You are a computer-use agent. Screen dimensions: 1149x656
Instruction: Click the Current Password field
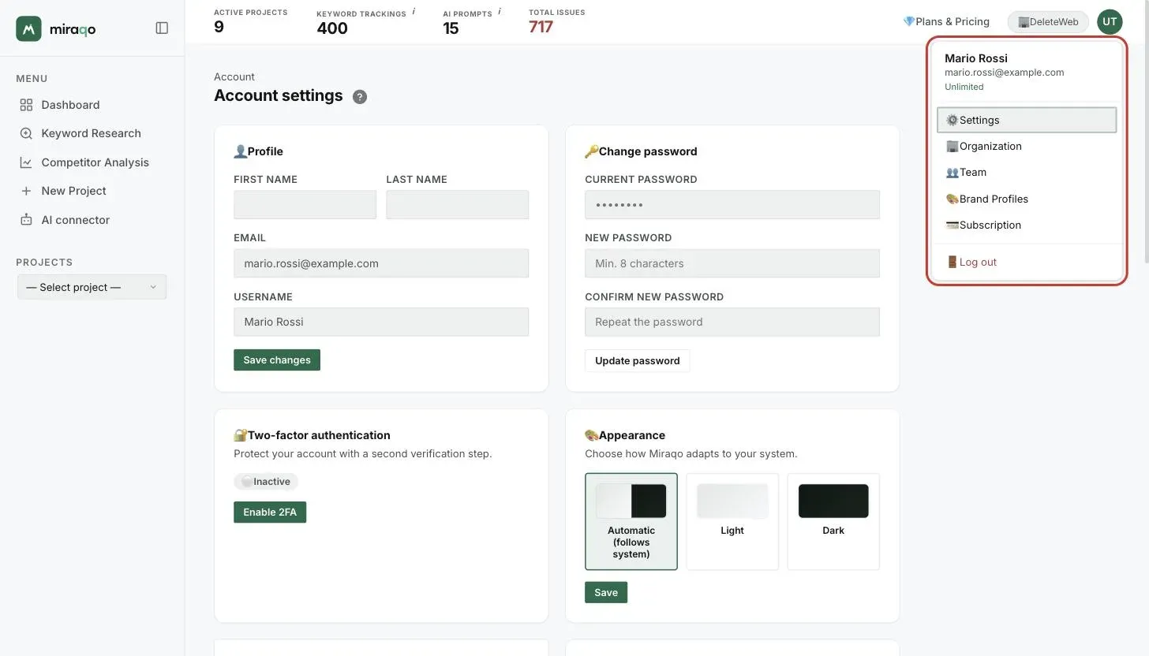[x=732, y=205]
